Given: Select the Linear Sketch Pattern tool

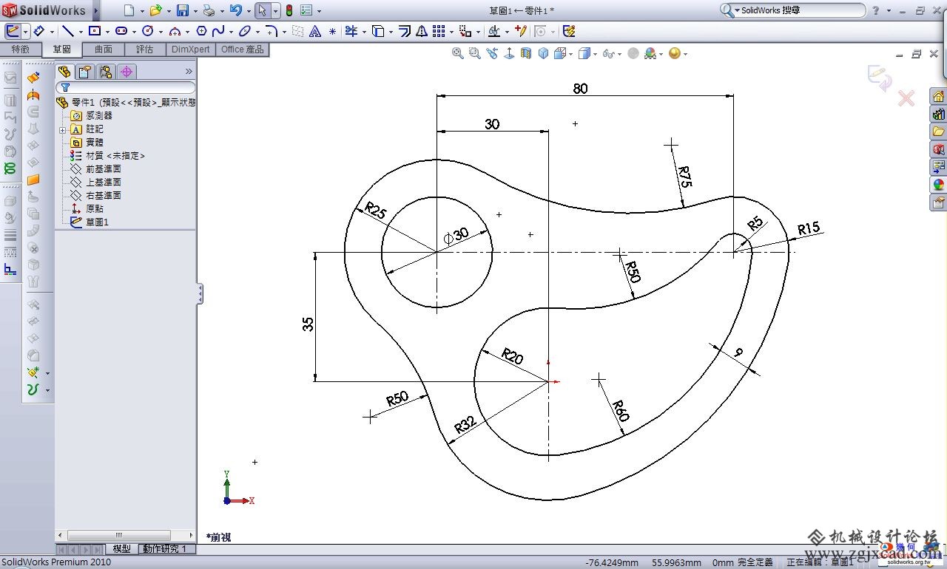Looking at the screenshot, I should 439,31.
